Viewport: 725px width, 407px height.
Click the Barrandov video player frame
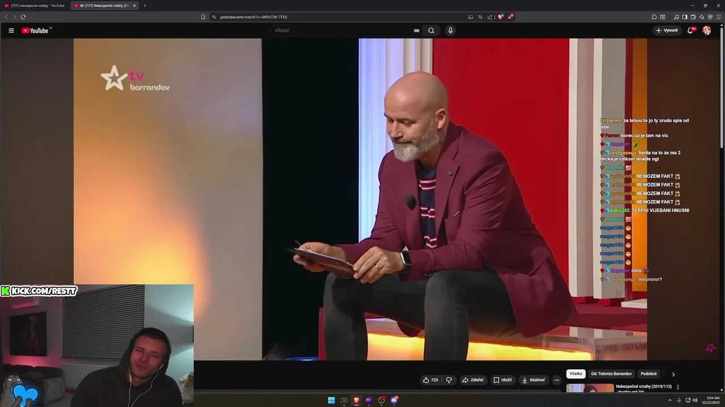pos(360,199)
